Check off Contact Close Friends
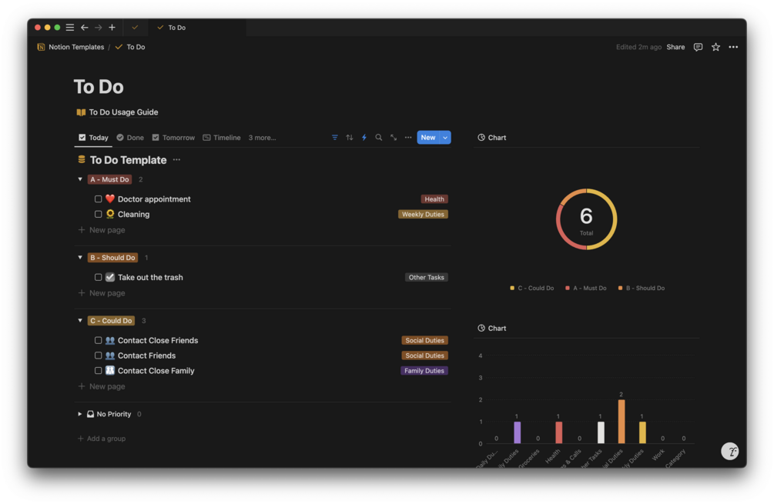The height and width of the screenshot is (504, 774). (x=99, y=340)
